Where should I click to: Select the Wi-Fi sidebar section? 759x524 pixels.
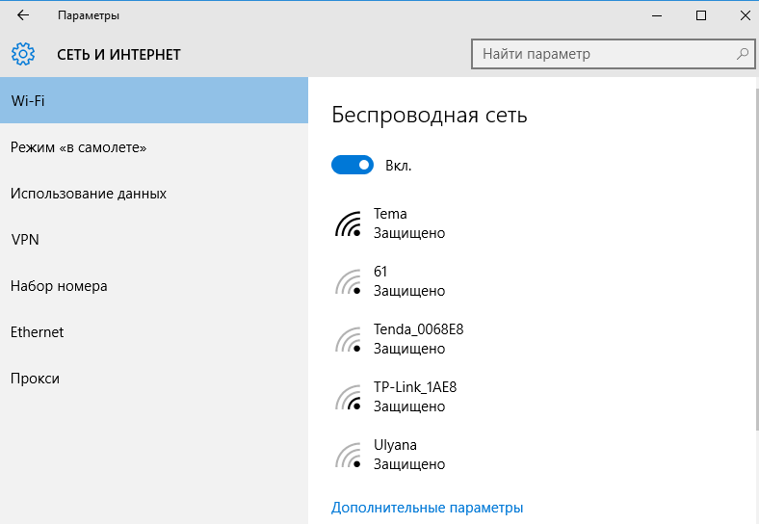click(x=154, y=100)
